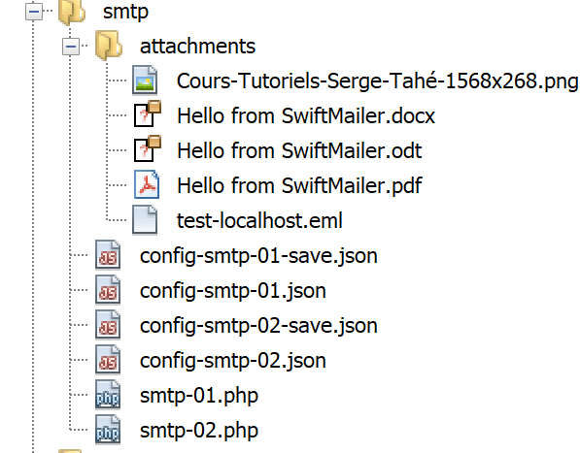Click the attachments folder icon
The height and width of the screenshot is (453, 580).
109,46
